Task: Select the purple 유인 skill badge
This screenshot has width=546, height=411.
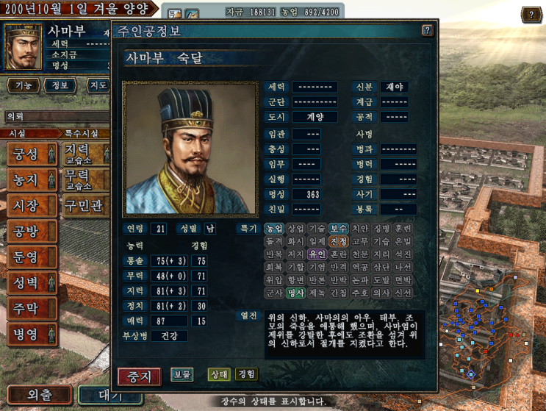Action: tap(317, 254)
